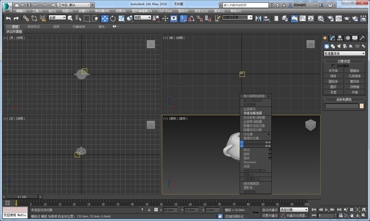The image size is (370, 221).
Task: Click the Align tool icon
Action: 267,18
